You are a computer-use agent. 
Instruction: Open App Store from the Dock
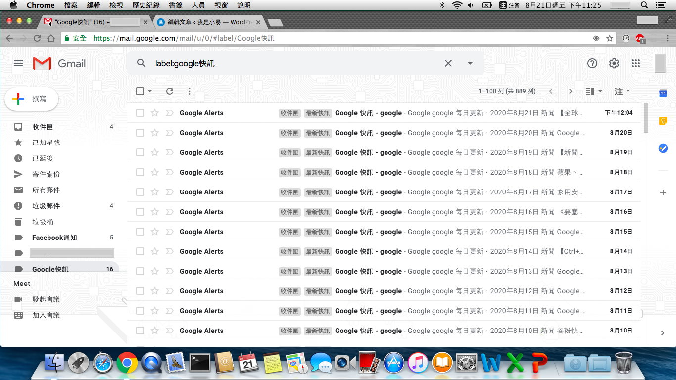[394, 363]
